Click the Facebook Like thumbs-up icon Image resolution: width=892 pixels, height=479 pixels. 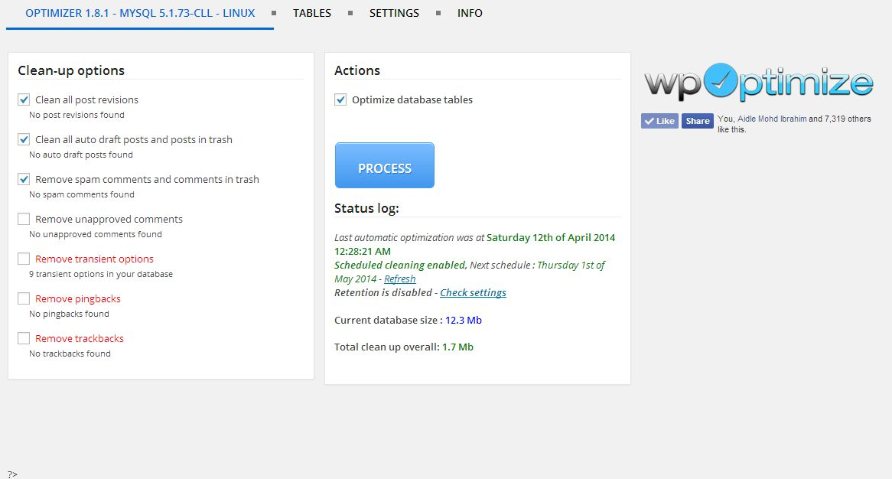pyautogui.click(x=650, y=120)
